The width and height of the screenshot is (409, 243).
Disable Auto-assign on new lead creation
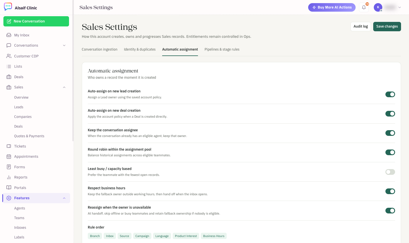pyautogui.click(x=390, y=94)
